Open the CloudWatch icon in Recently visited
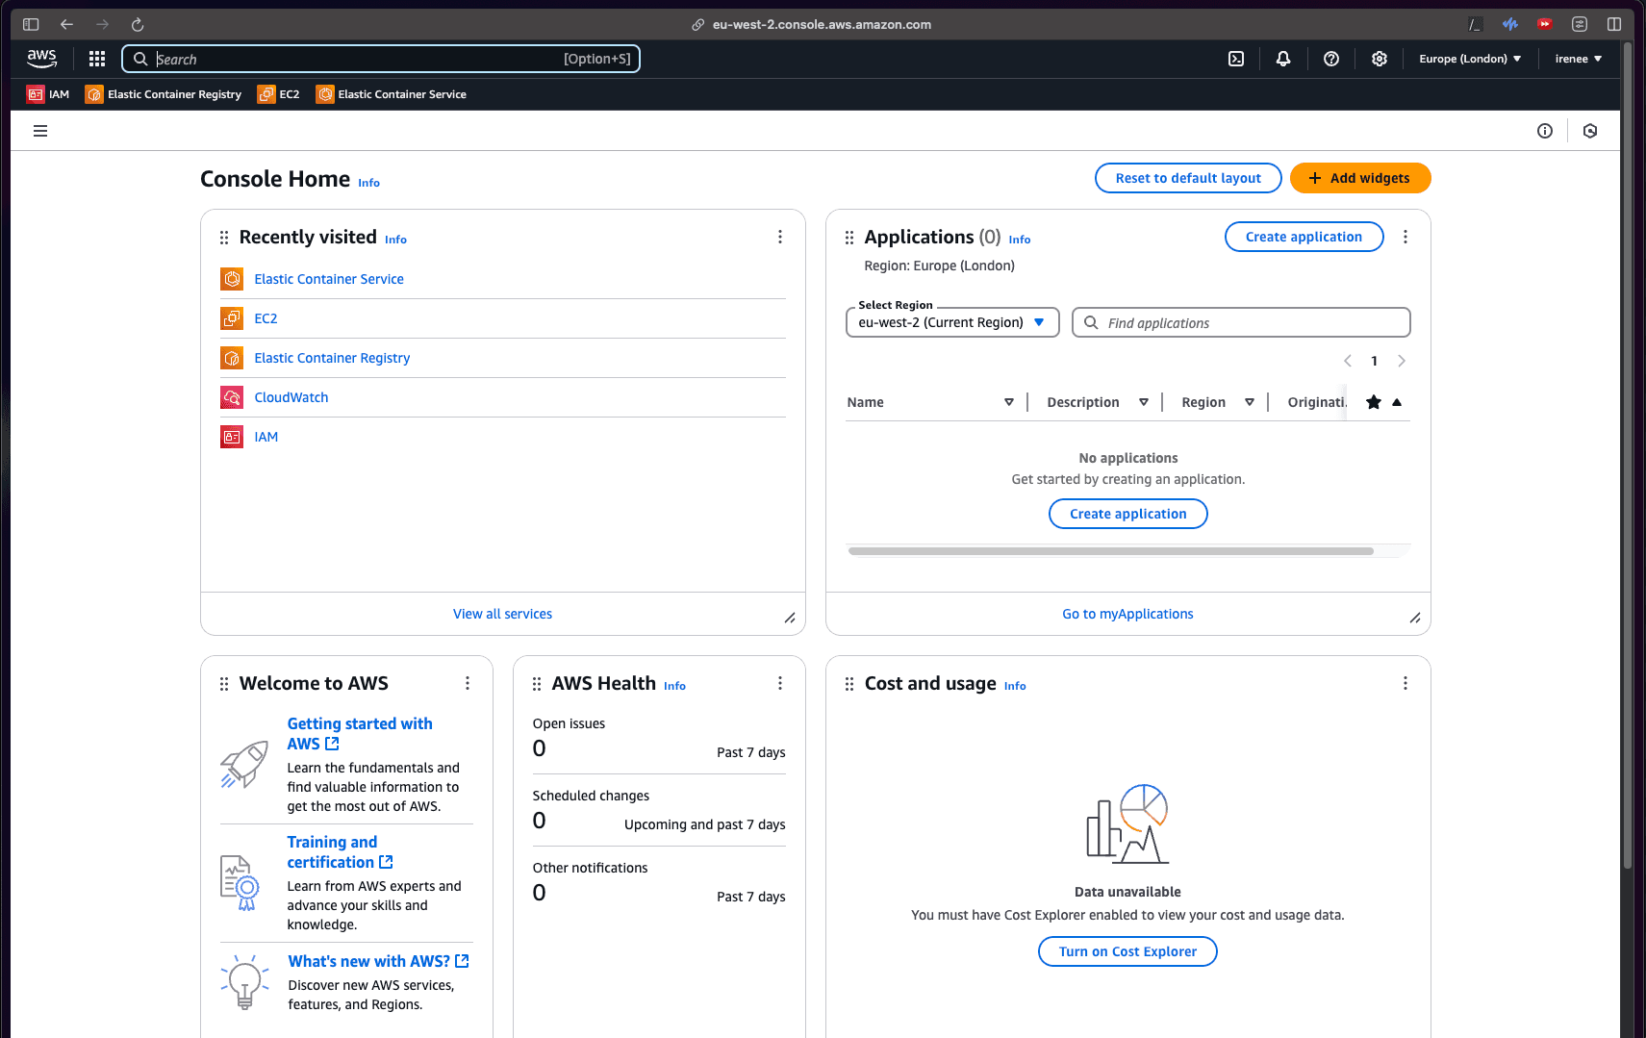This screenshot has width=1646, height=1038. pyautogui.click(x=232, y=396)
